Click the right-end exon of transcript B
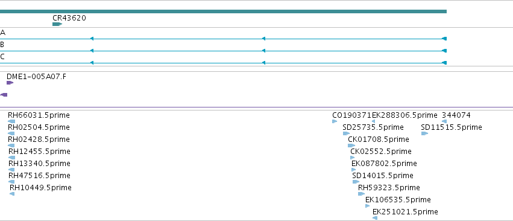Image resolution: width=513 pixels, height=221 pixels. pyautogui.click(x=444, y=51)
